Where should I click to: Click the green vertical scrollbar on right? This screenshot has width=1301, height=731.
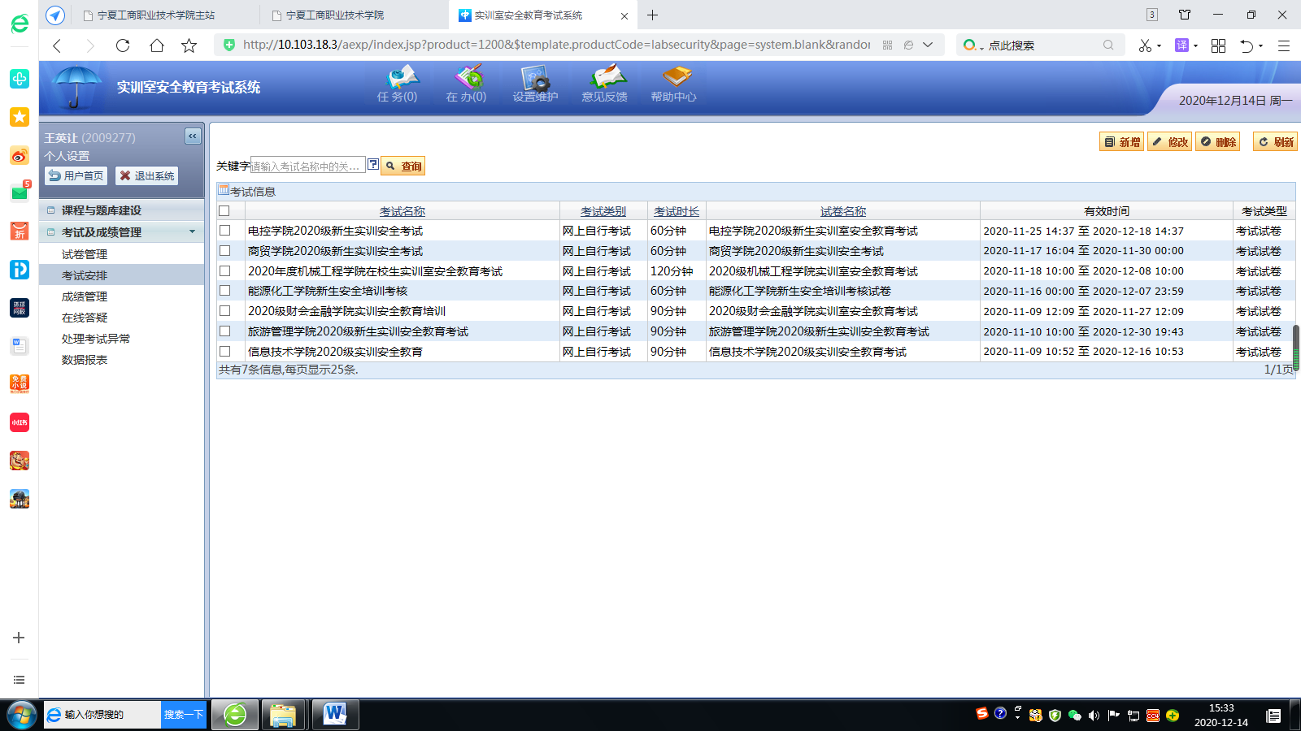(1296, 348)
